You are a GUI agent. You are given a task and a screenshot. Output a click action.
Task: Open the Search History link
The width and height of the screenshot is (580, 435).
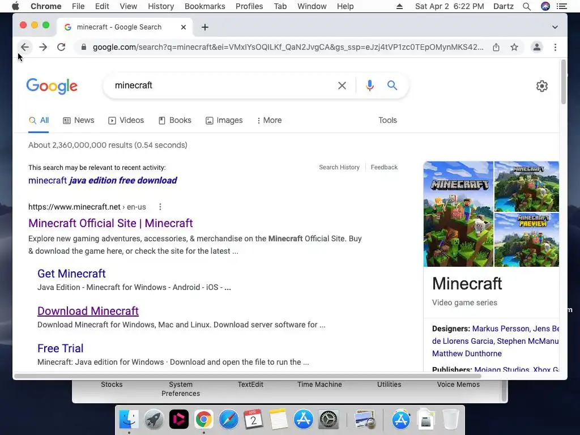click(339, 167)
